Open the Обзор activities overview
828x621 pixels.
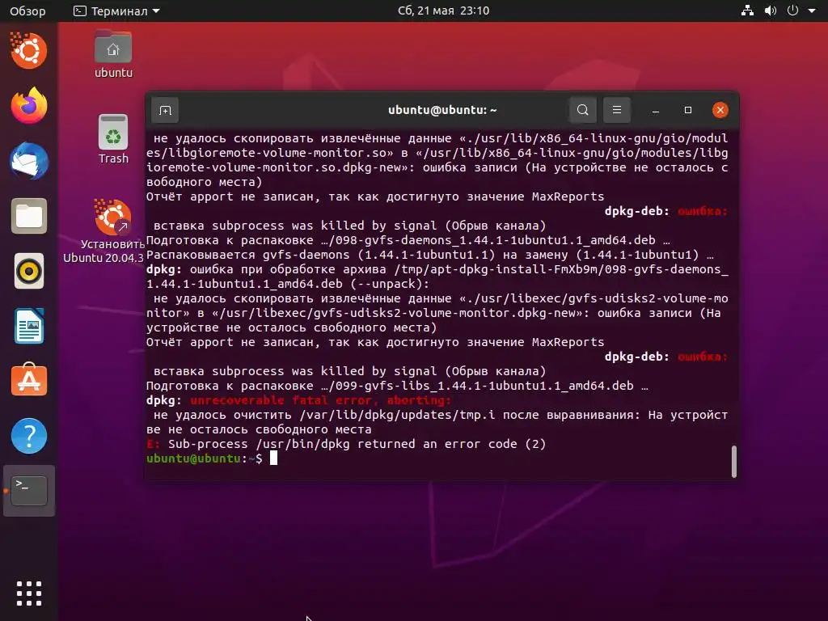pos(27,11)
